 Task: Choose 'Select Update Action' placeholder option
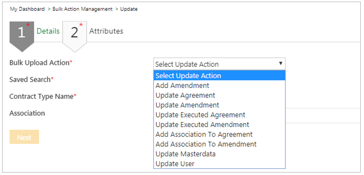point(188,76)
